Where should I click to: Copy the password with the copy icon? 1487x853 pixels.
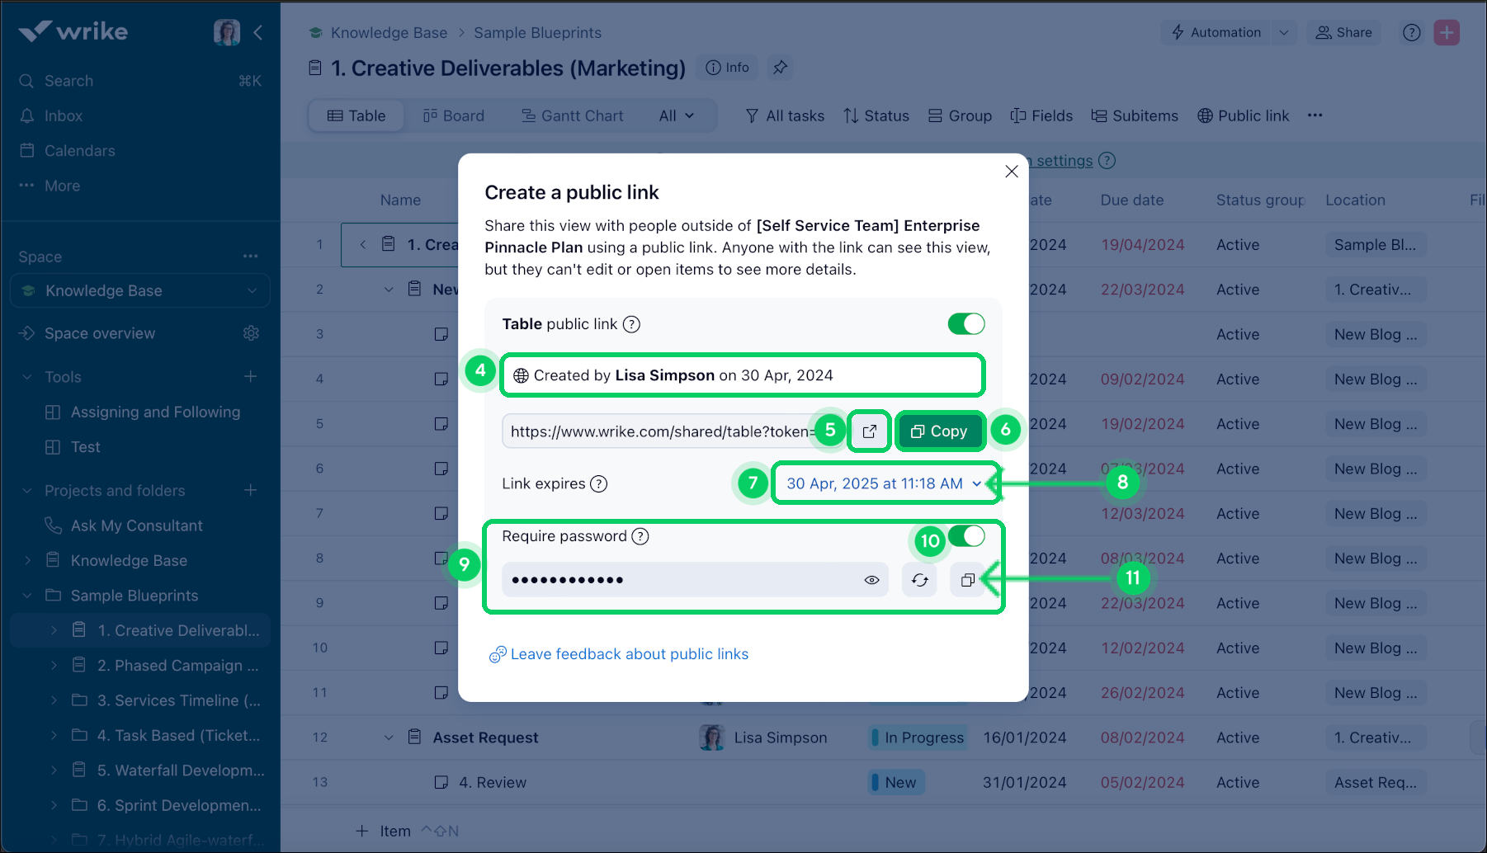[x=967, y=580]
